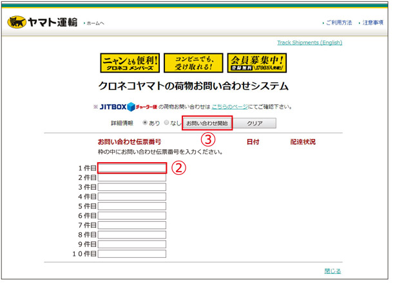Viewport: 393px width, 283px height.
Task: Open the コンビニでも受け取れる banner
Action: click(193, 63)
